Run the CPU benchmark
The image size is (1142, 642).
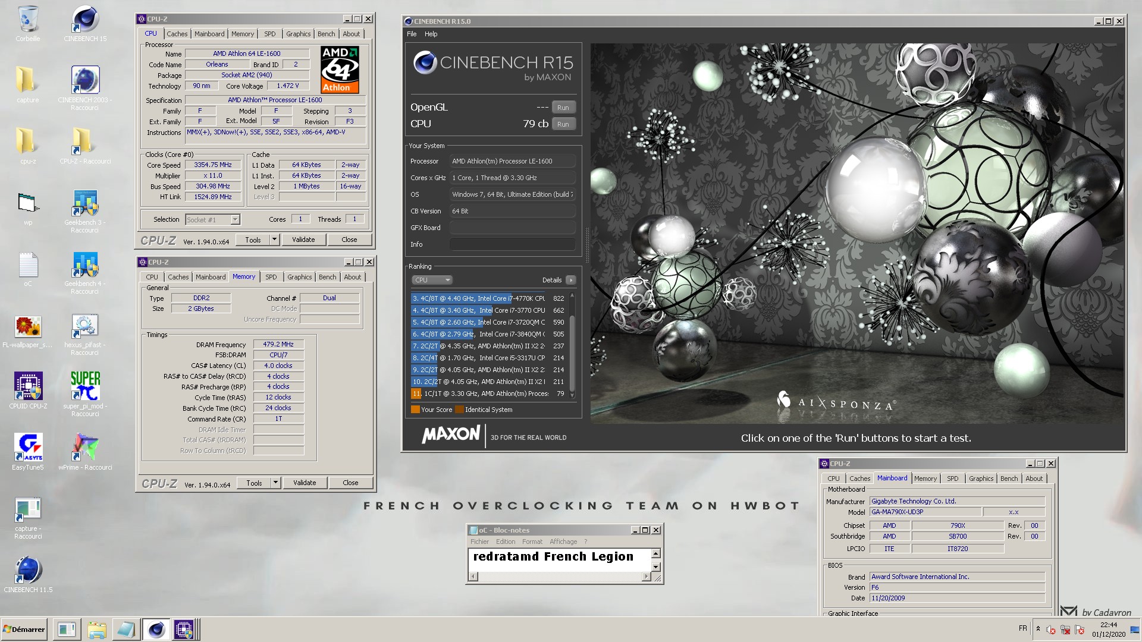click(x=563, y=124)
